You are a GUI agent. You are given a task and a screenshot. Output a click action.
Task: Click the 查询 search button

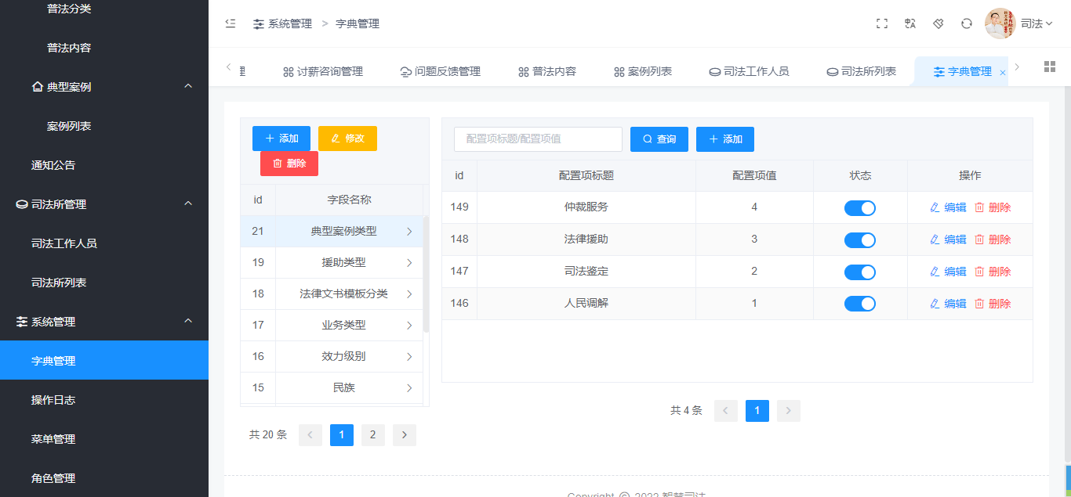click(659, 139)
